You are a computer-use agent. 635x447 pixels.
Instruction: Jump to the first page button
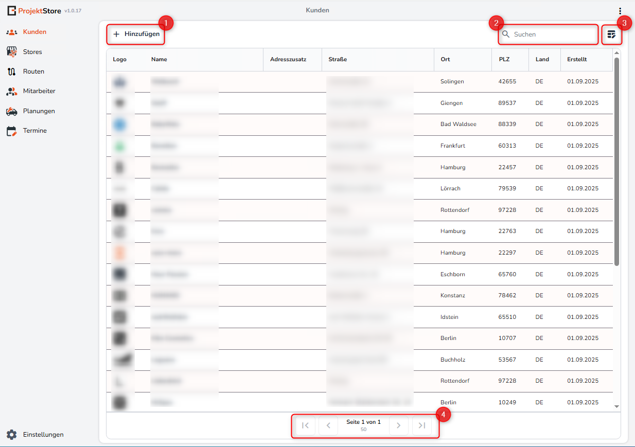click(x=305, y=425)
